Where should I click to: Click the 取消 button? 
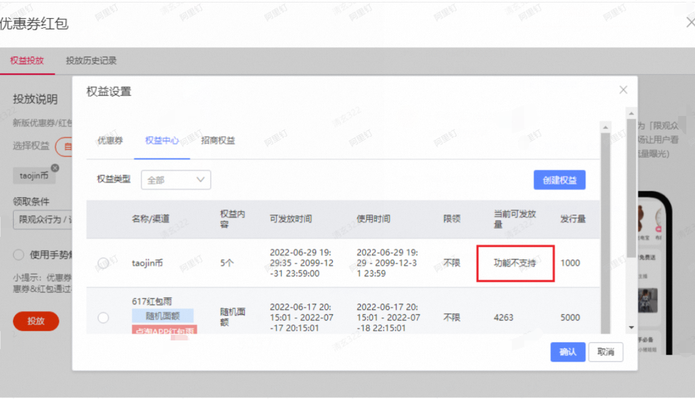[605, 352]
